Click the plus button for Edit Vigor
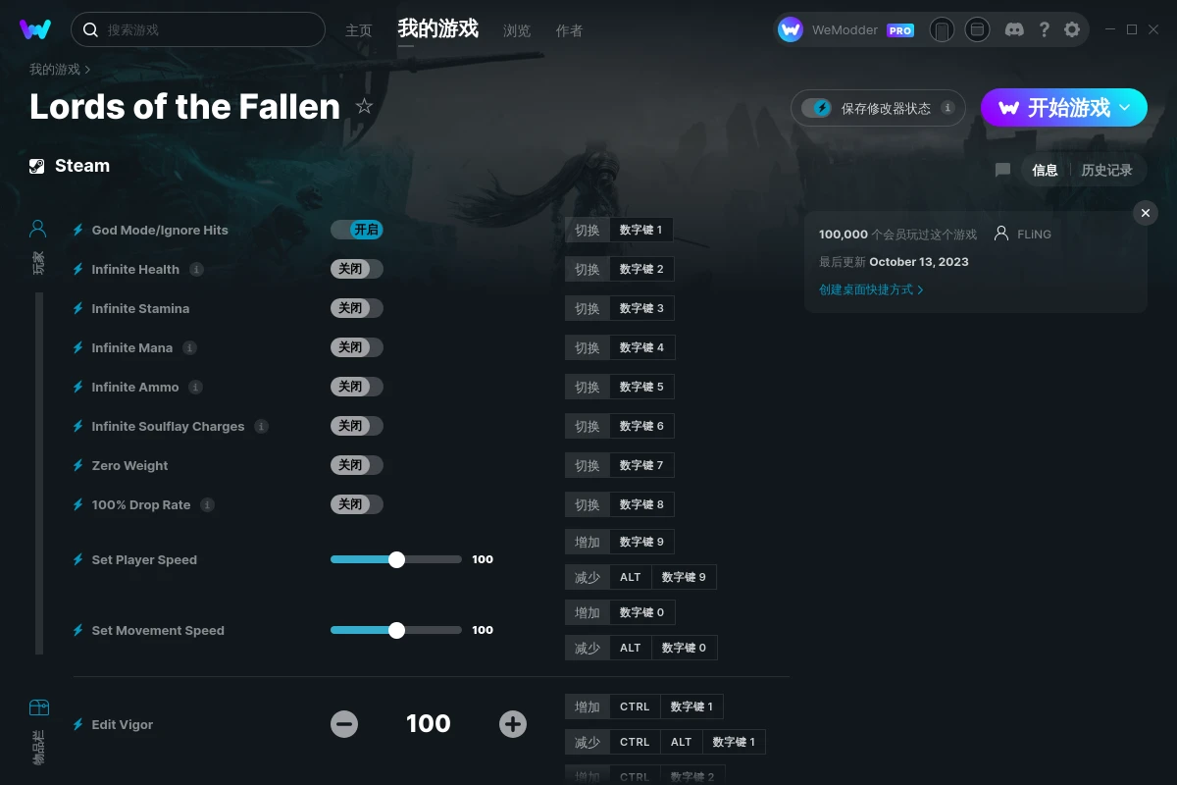 513,724
